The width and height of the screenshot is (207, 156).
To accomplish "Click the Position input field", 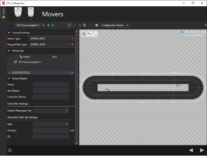I will (51, 130).
